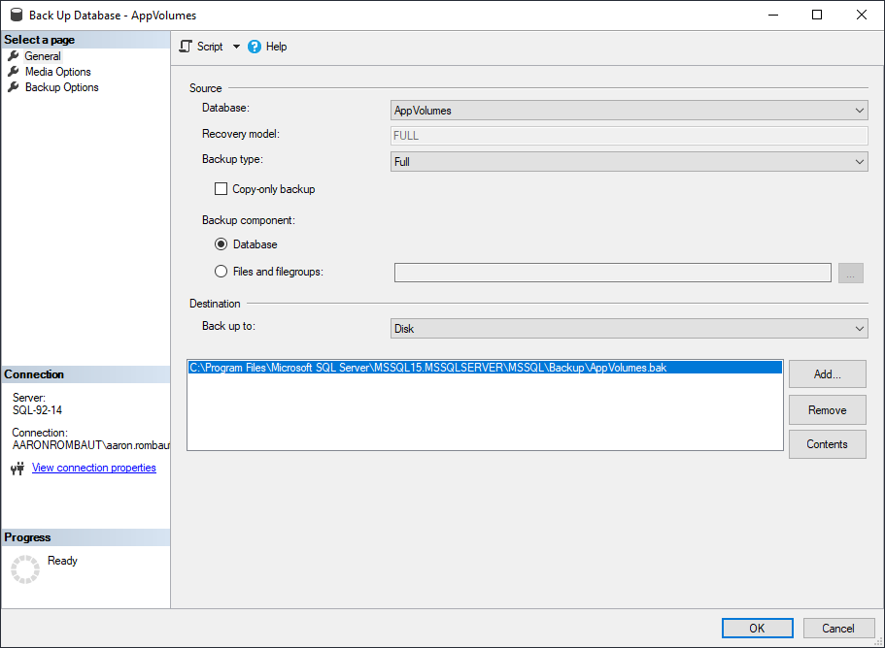Select the Database backup component radio

point(221,244)
